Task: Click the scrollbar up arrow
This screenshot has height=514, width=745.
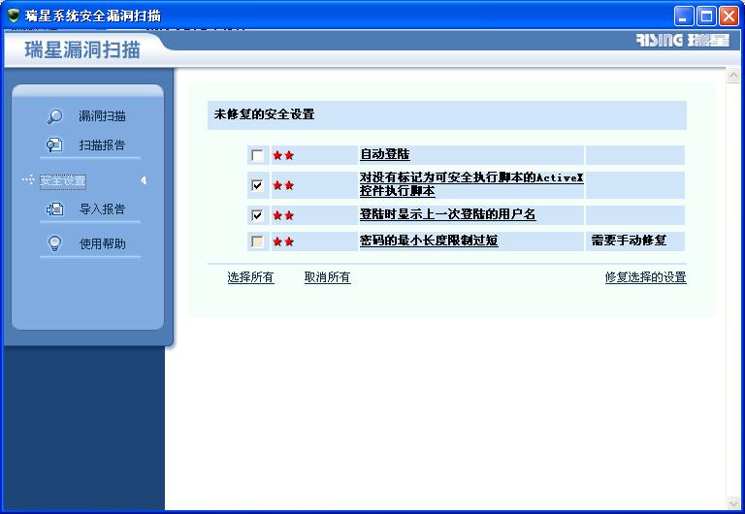Action: pos(733,75)
